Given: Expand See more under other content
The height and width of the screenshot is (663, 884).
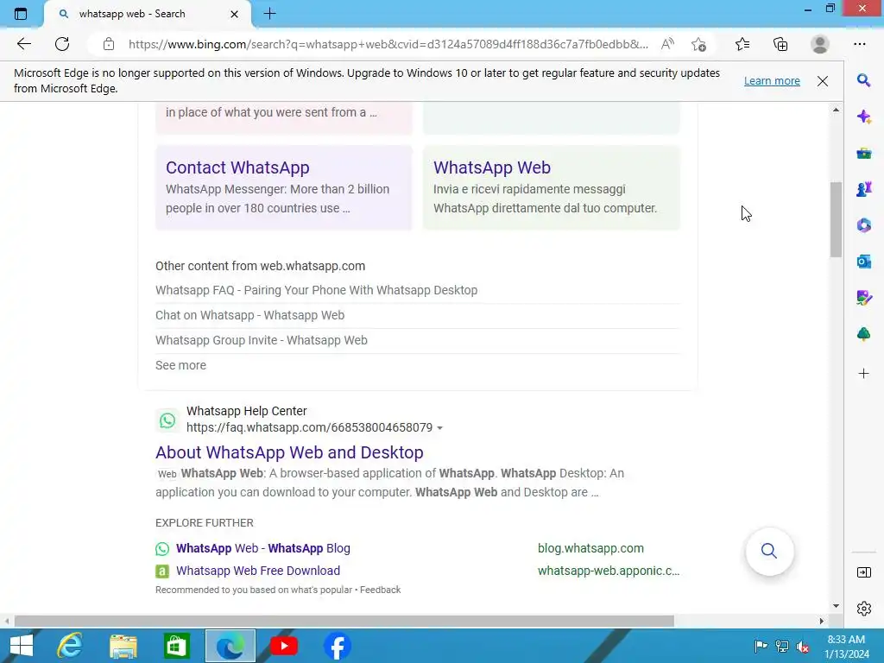Looking at the screenshot, I should 180,365.
